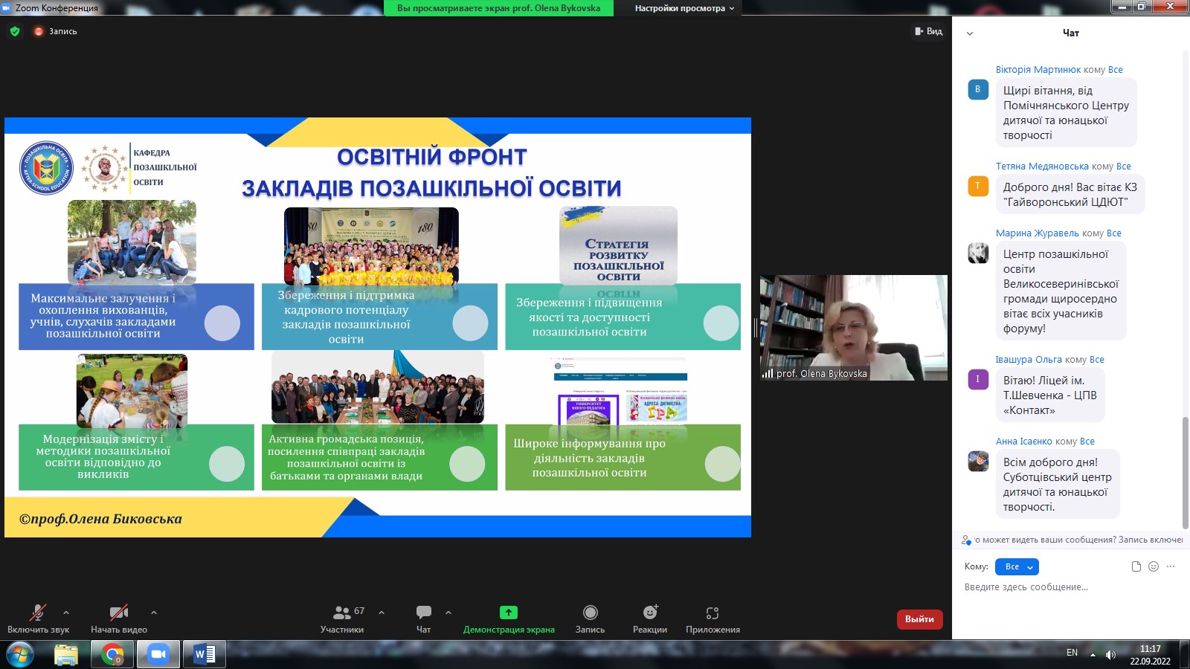The image size is (1190, 669).
Task: Open the Вид view menu
Action: point(929,31)
